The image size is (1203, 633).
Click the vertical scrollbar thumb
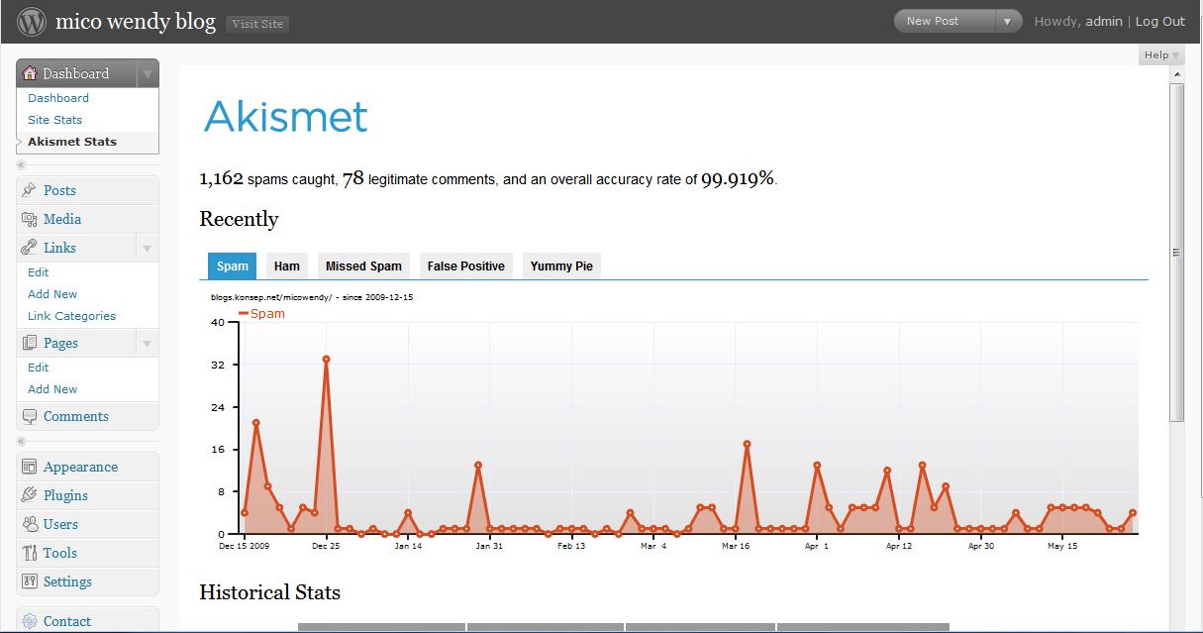click(1176, 253)
